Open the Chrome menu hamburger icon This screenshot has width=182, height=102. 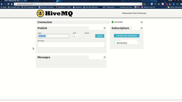coord(181,4)
